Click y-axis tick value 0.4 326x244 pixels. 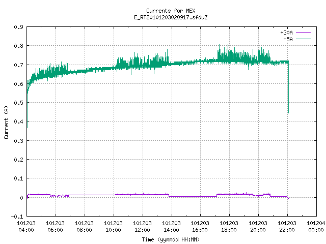point(18,121)
